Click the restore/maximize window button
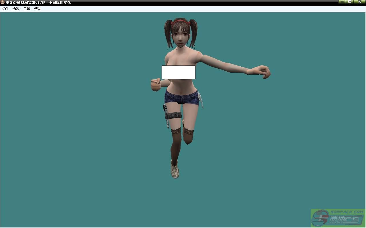366x228 pixels. pos(350,2)
